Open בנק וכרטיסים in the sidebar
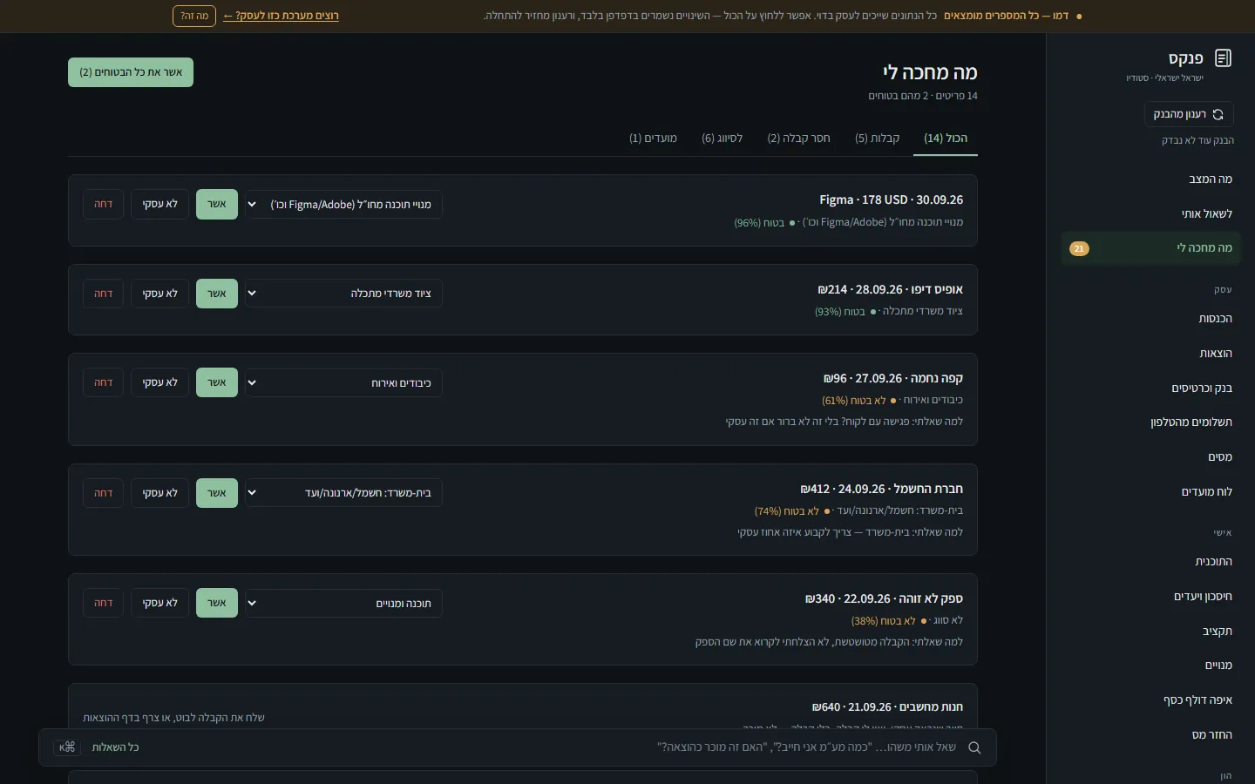1255x784 pixels. [x=1150, y=389]
